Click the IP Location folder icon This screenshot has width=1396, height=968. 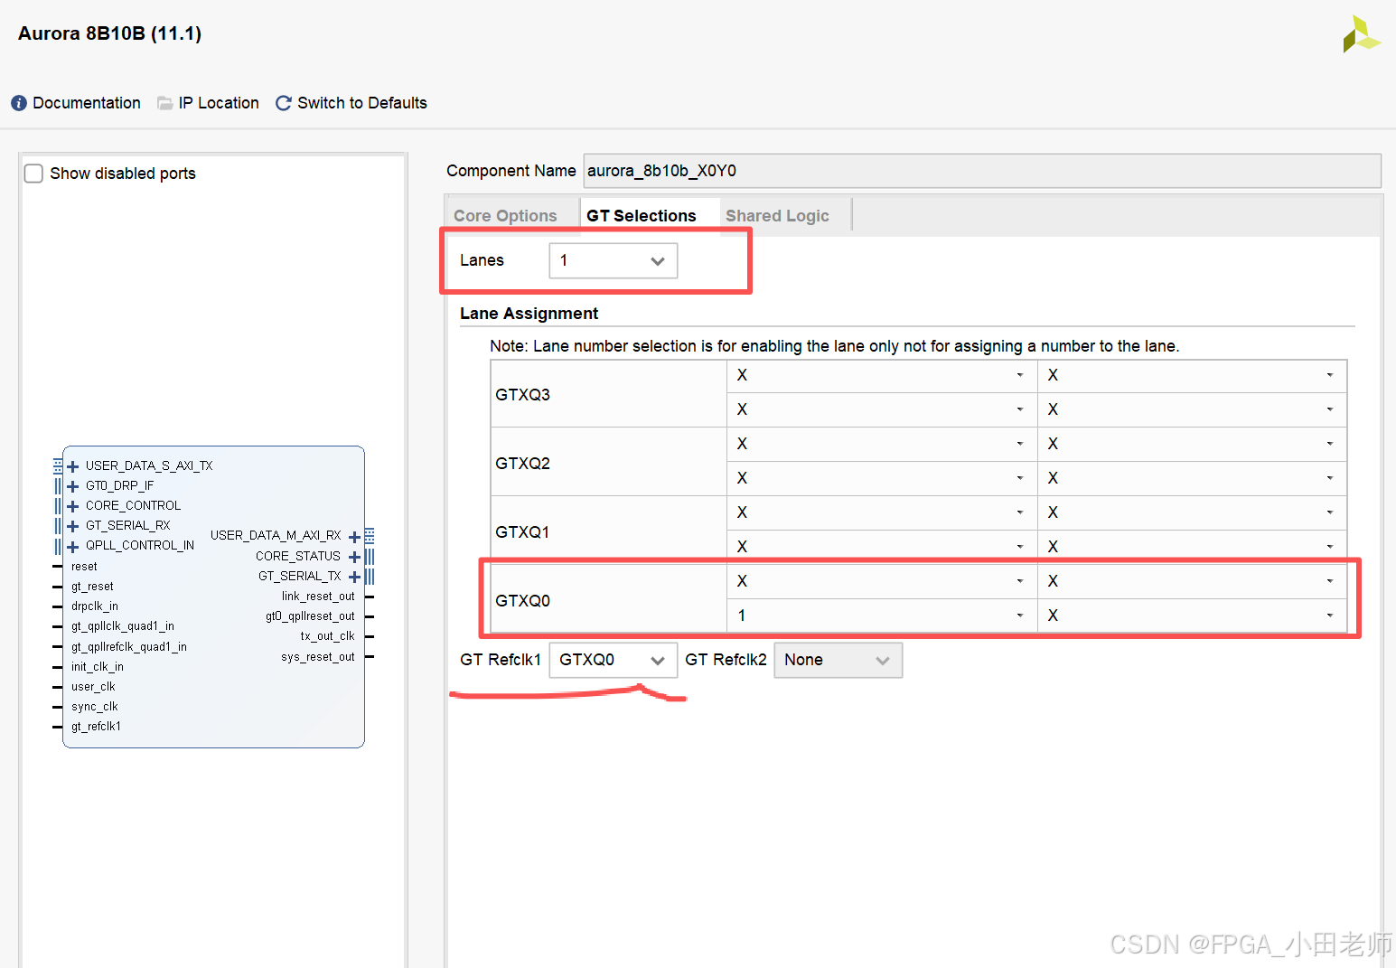tap(164, 103)
